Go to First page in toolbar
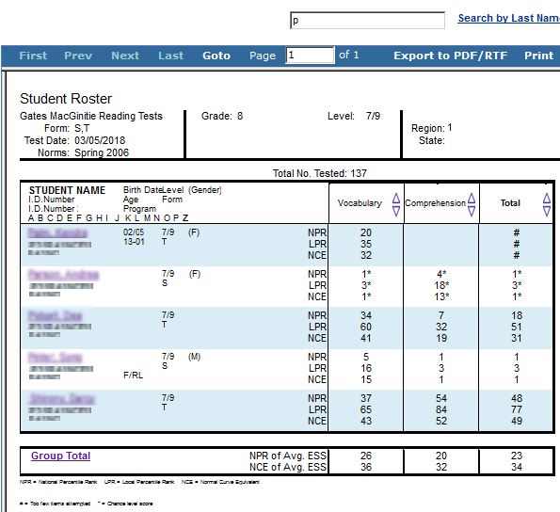Image resolution: width=560 pixels, height=512 pixels. click(33, 56)
